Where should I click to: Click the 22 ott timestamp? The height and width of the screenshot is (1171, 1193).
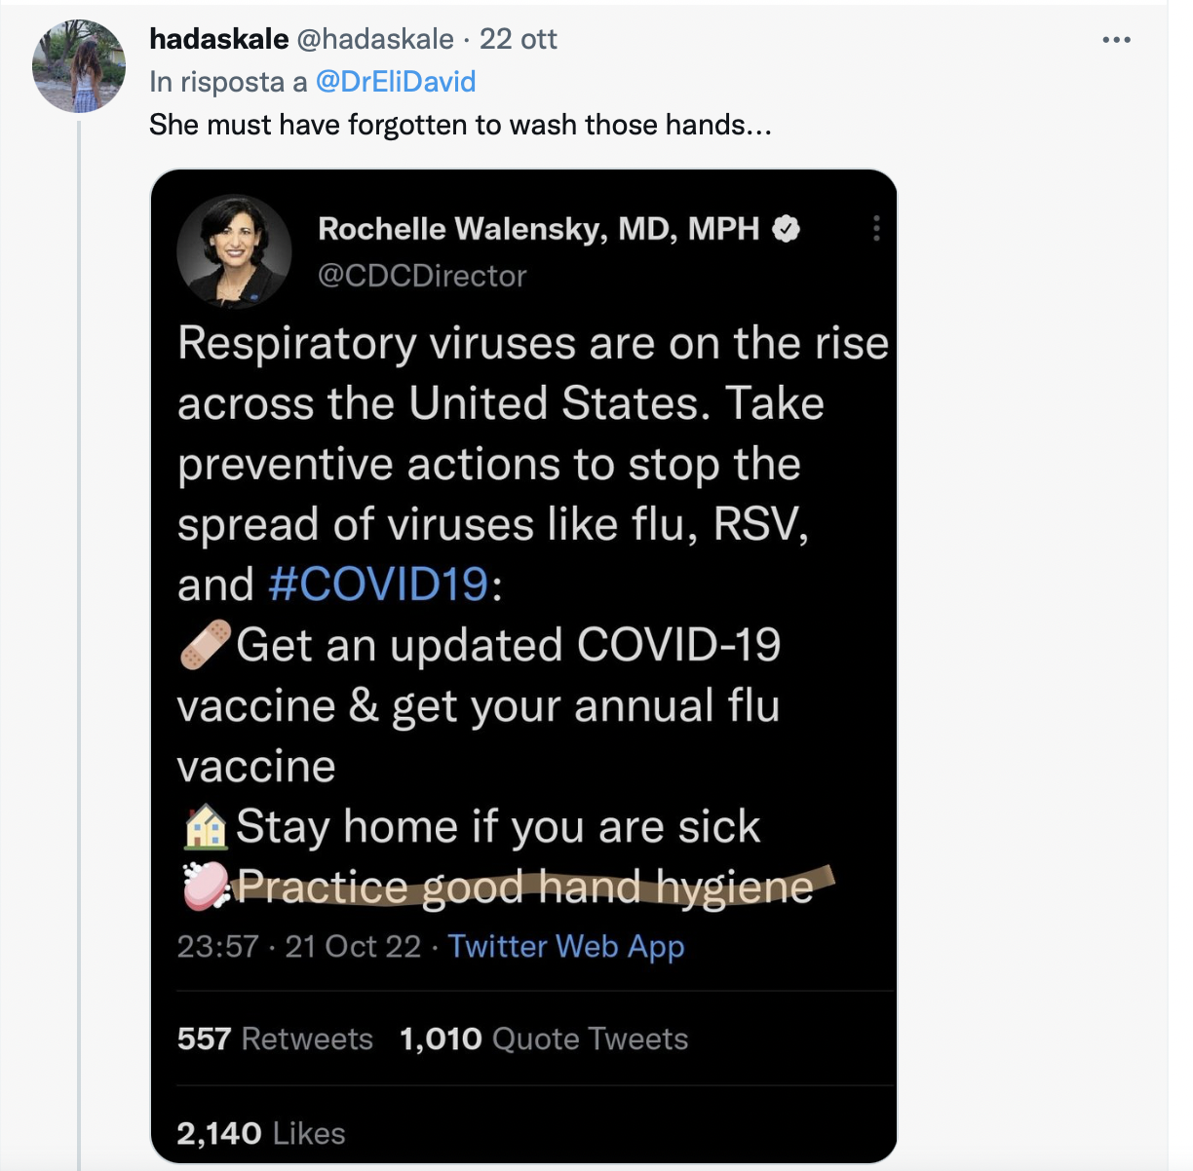tap(519, 39)
